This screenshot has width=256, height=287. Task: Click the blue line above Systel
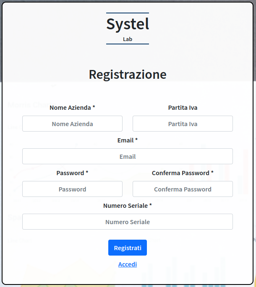128,13
